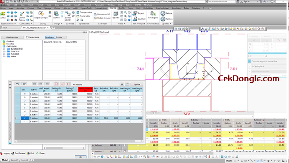The height and width of the screenshot is (163, 289).
Task: Click the Iso view cube icon
Action: click(x=116, y=14)
